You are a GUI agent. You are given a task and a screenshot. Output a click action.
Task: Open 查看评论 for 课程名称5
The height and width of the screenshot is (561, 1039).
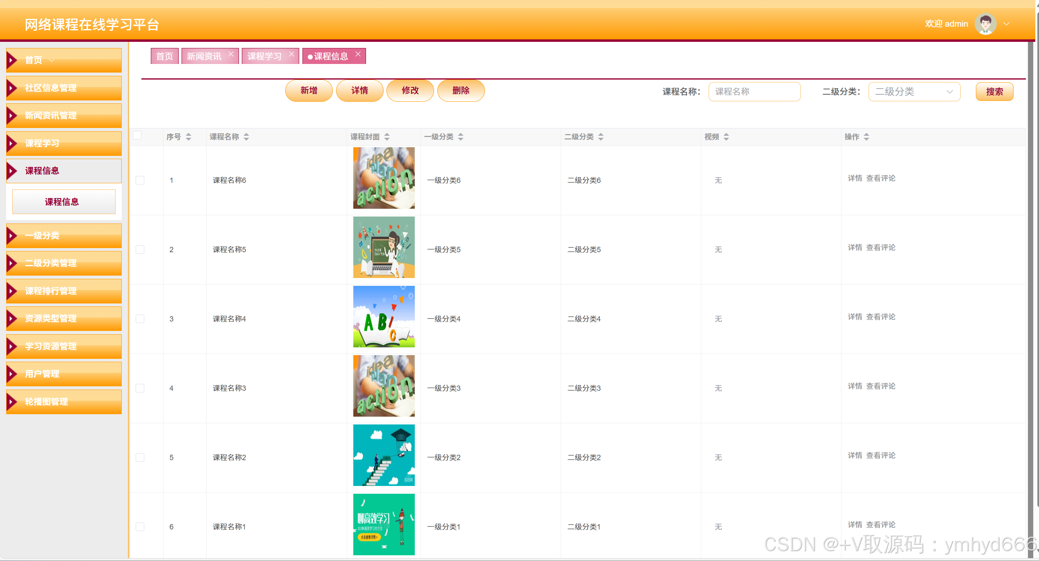click(880, 247)
